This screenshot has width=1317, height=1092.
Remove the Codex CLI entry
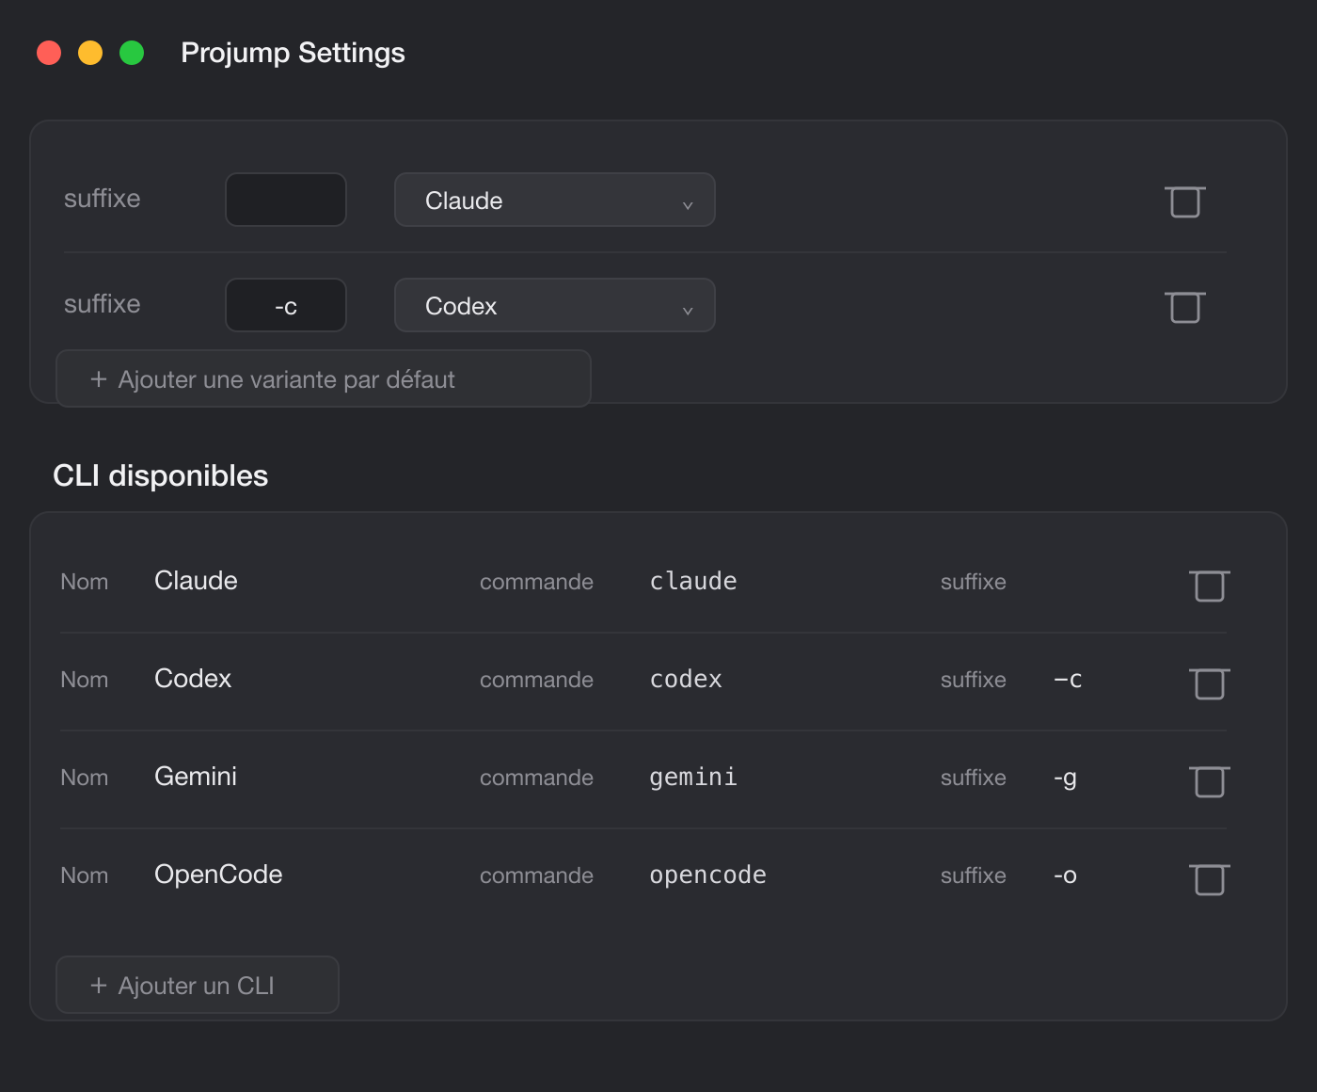coord(1210,683)
